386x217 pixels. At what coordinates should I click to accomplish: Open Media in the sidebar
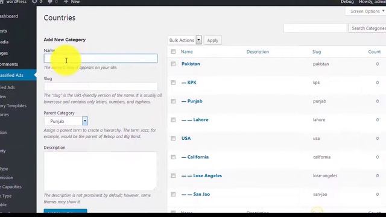point(4,42)
